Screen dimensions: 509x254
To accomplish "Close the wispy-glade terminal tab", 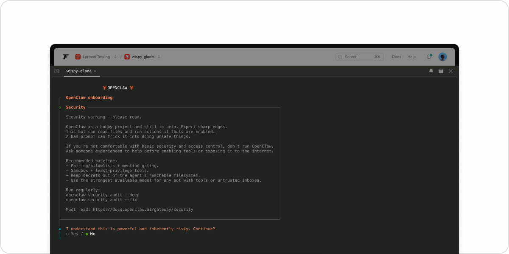I will point(95,71).
